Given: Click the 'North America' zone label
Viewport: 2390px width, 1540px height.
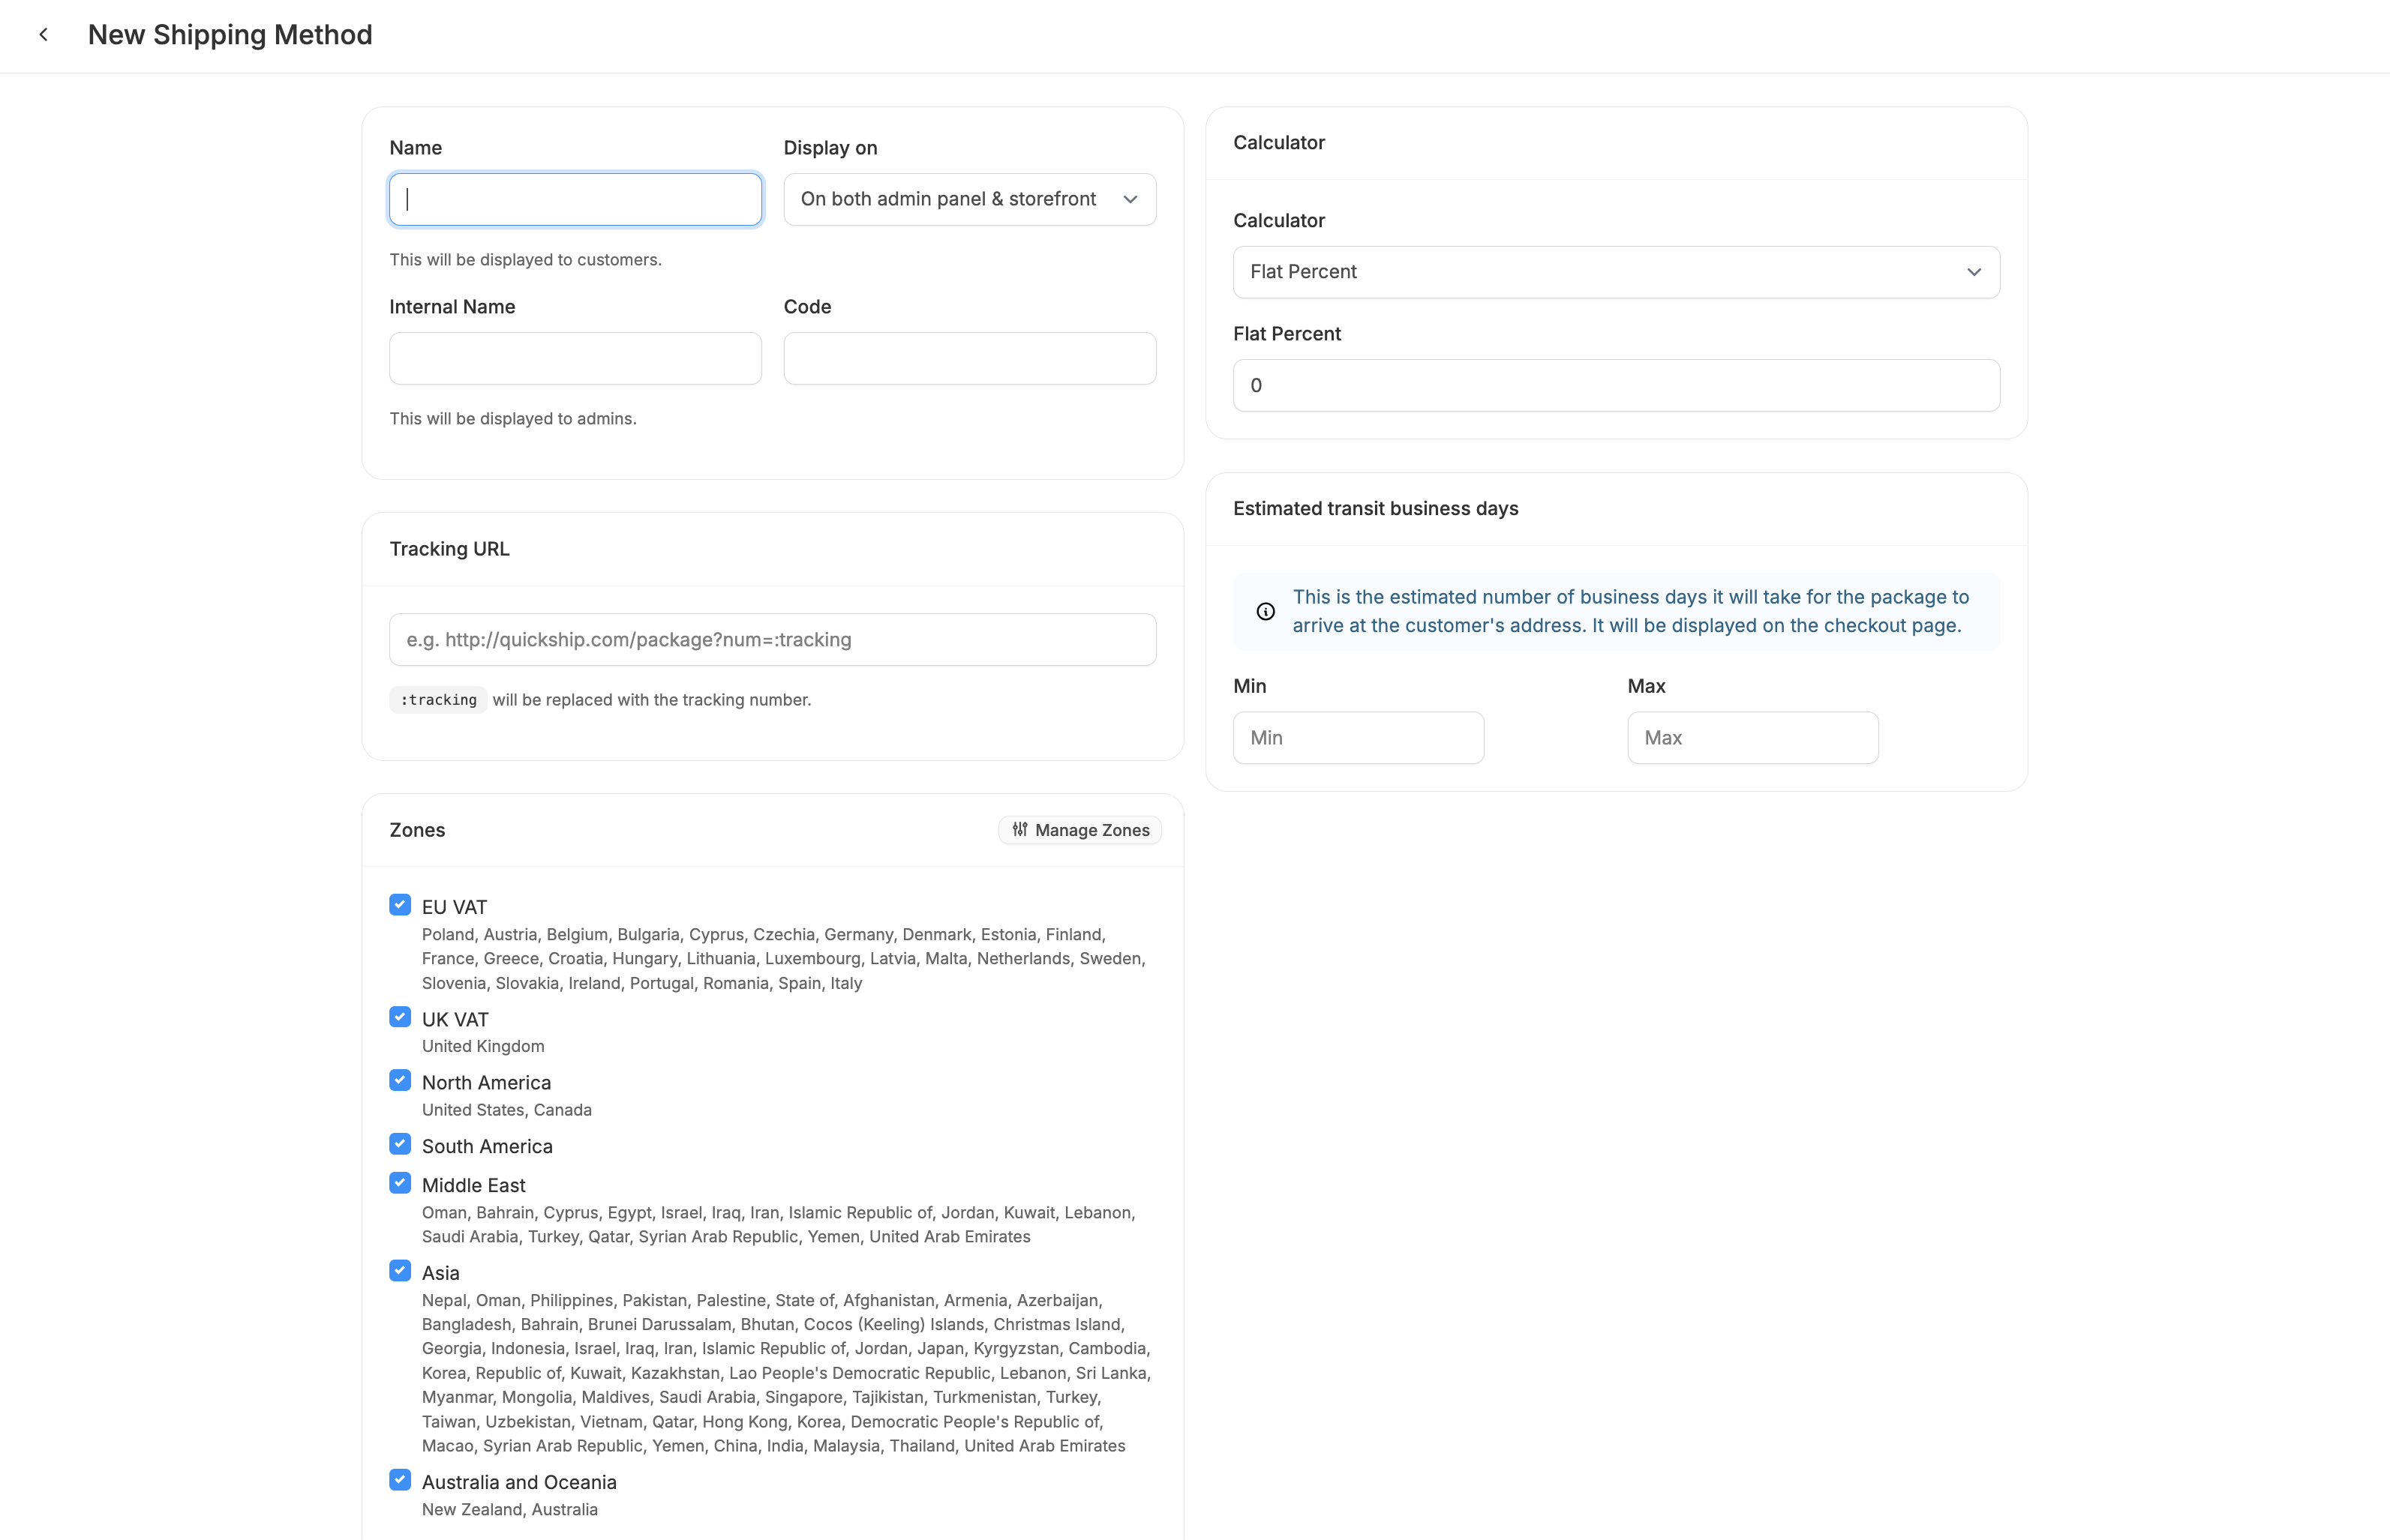Looking at the screenshot, I should click(486, 1082).
